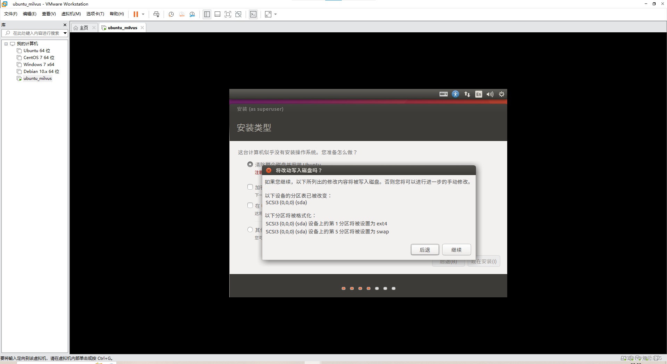Select 我的计算机 in the library tree
This screenshot has height=364, width=667.
pyautogui.click(x=27, y=44)
